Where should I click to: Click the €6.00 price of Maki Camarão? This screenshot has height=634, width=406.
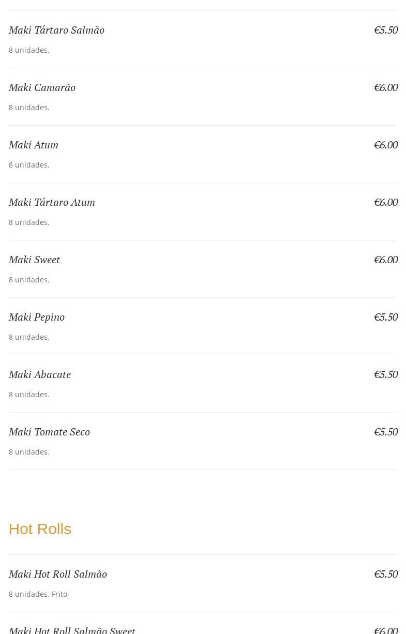click(386, 87)
